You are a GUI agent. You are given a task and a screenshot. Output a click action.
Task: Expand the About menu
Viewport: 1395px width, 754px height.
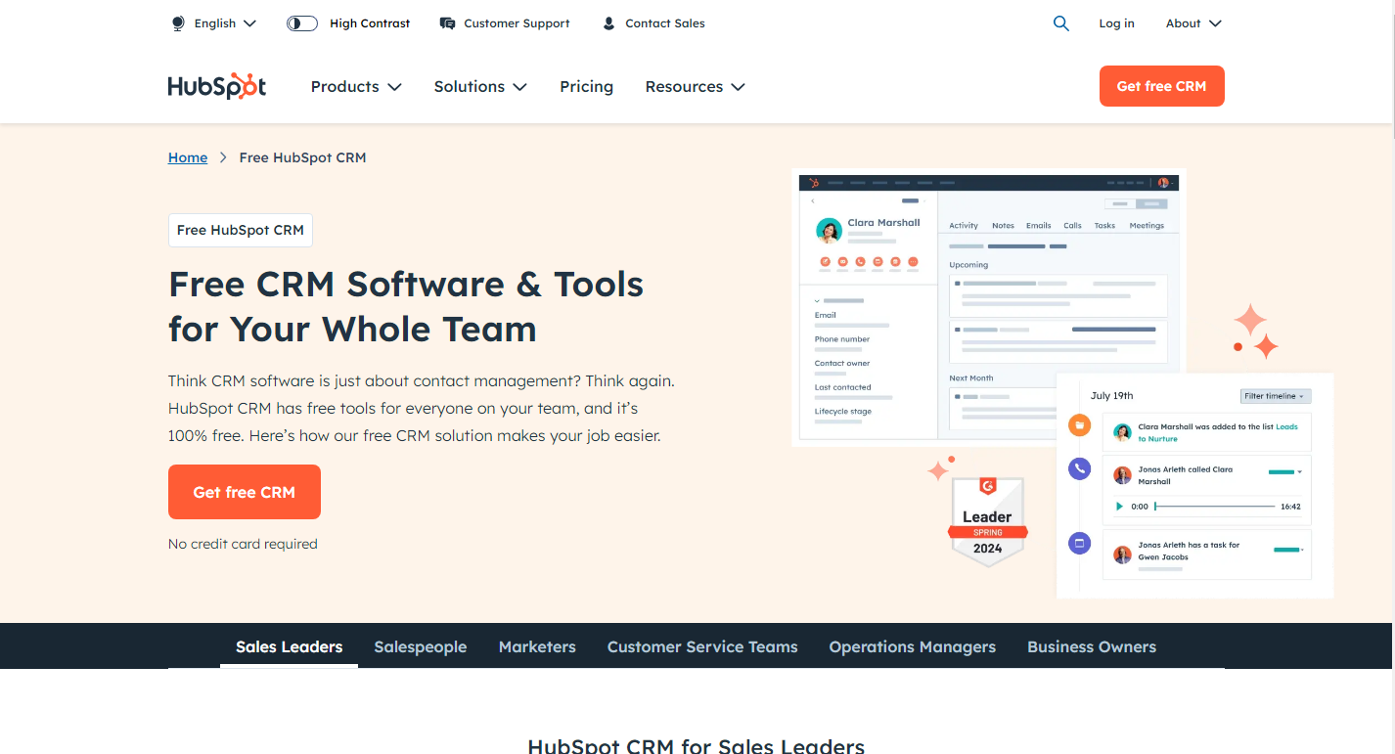[x=1193, y=23]
